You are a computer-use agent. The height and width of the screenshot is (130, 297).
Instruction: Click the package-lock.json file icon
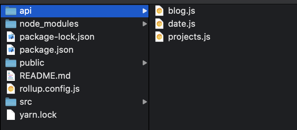(x=11, y=37)
